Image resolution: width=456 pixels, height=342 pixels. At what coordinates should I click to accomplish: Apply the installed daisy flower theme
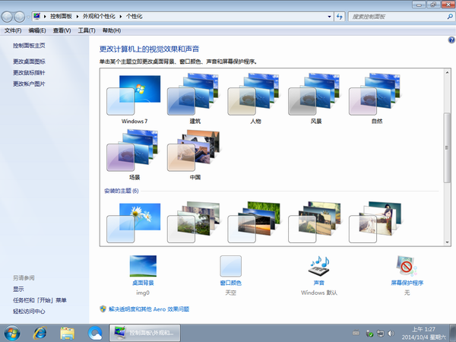click(134, 223)
